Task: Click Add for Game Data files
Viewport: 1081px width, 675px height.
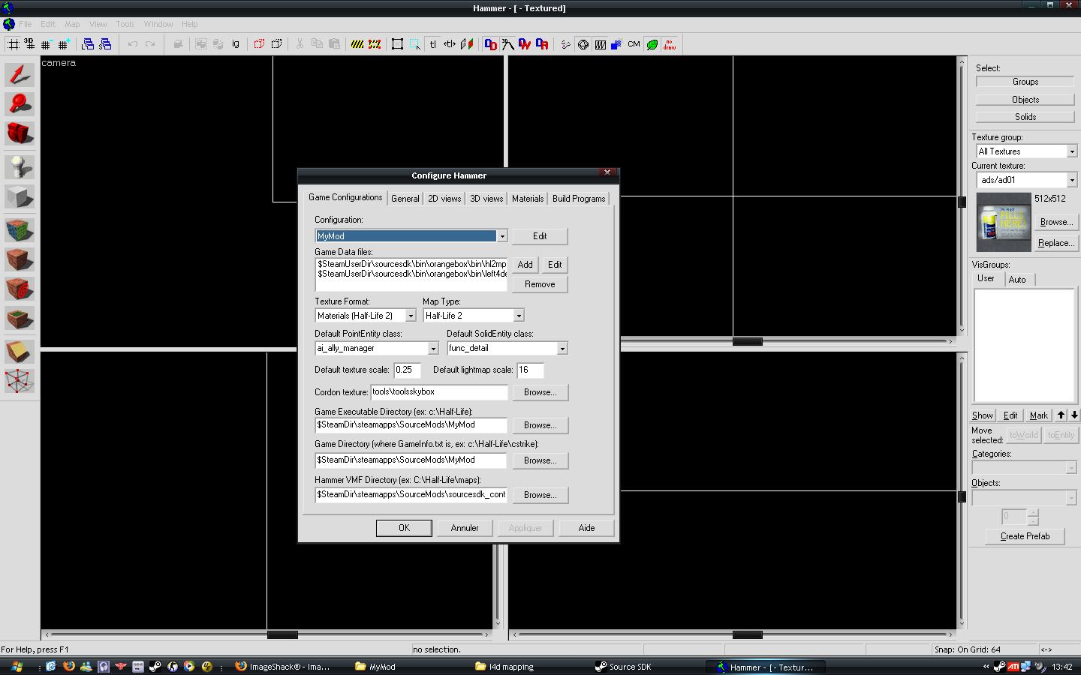Action: tap(525, 265)
